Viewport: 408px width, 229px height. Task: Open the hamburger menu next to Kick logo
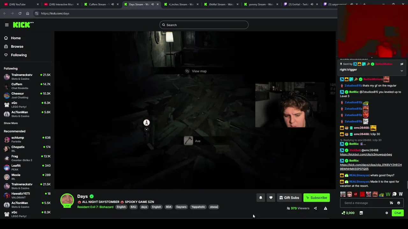7,25
